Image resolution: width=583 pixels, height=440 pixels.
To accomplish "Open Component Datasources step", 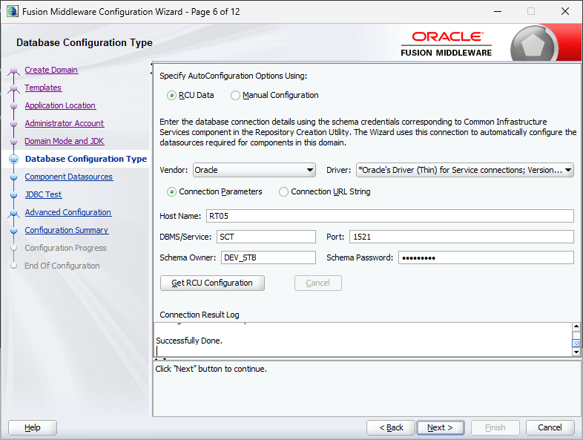I will (x=69, y=177).
